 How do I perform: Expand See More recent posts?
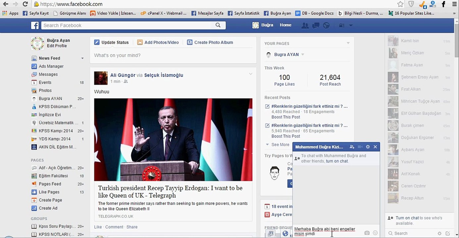tap(278, 144)
